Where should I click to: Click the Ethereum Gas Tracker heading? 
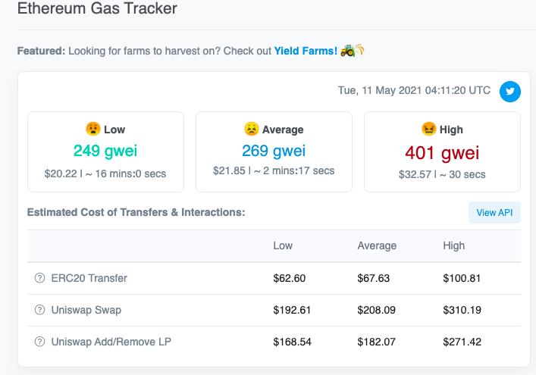click(97, 10)
